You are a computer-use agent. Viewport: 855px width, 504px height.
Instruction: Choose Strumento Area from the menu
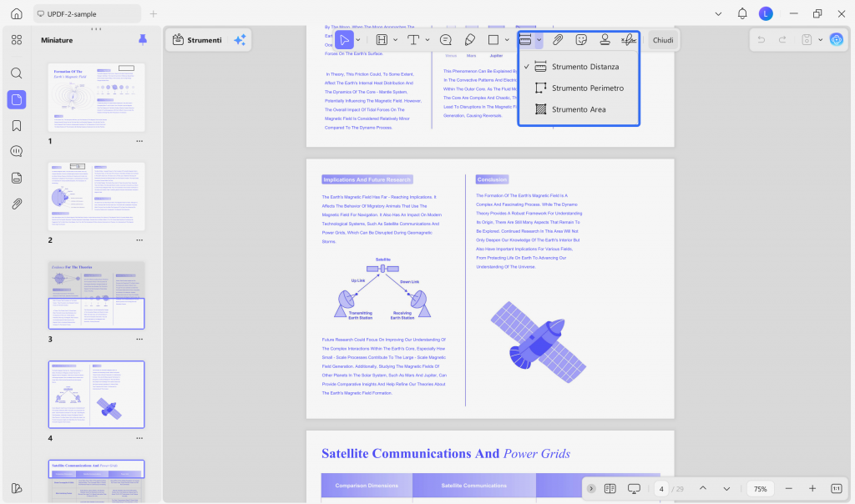(x=579, y=109)
